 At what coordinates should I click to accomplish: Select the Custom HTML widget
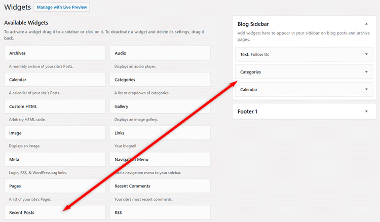point(55,106)
